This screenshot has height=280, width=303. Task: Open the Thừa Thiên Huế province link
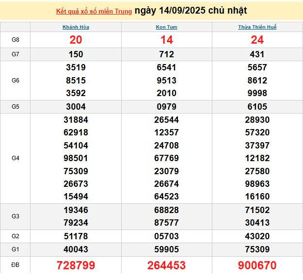point(257,27)
